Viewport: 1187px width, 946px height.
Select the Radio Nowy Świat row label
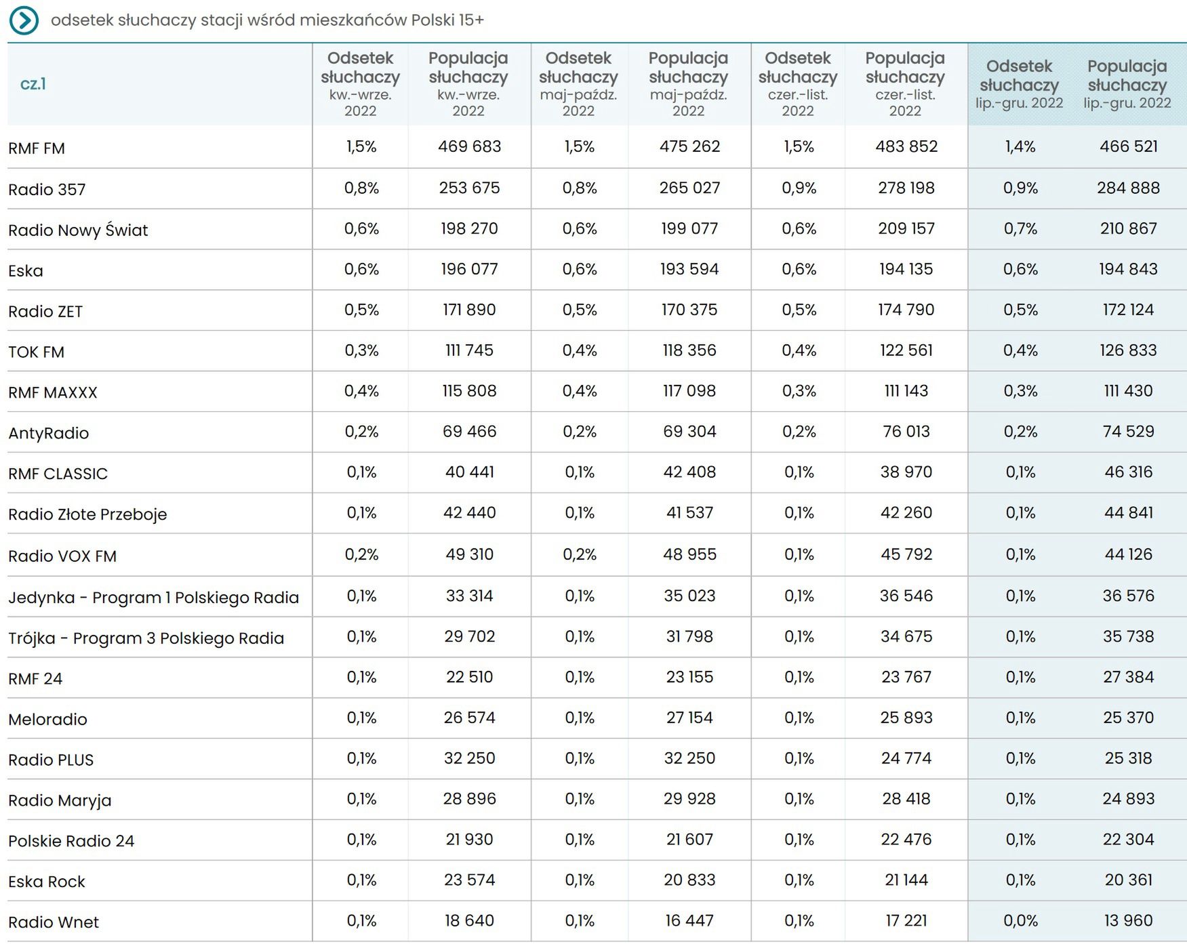point(78,230)
